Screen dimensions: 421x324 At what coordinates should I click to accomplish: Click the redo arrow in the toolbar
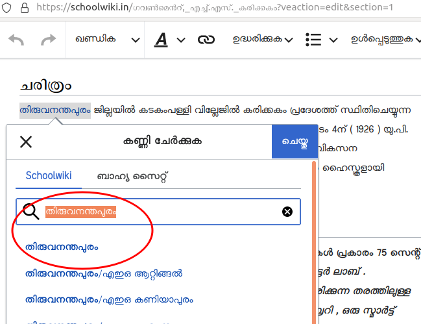(48, 40)
